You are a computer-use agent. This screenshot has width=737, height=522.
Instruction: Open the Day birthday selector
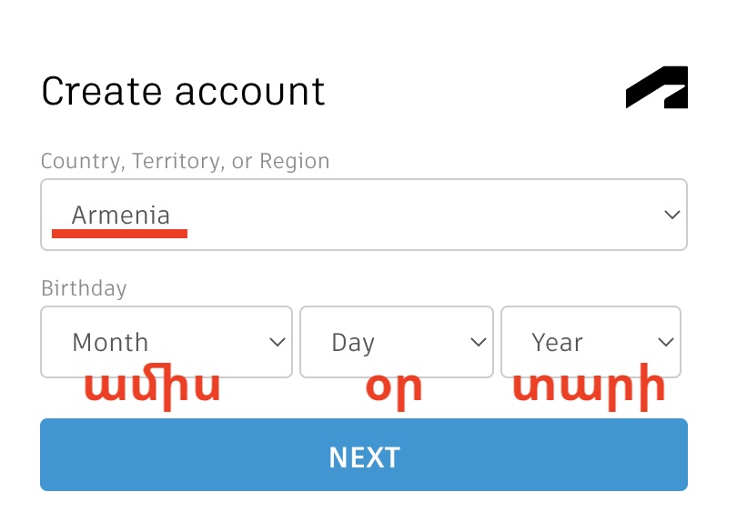[x=396, y=342]
